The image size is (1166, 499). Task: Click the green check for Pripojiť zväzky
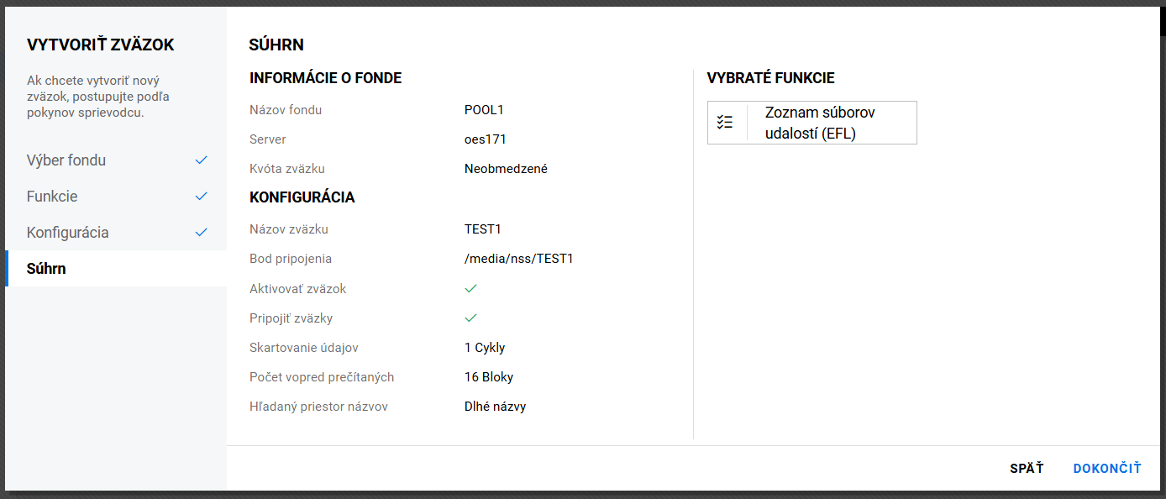(470, 318)
